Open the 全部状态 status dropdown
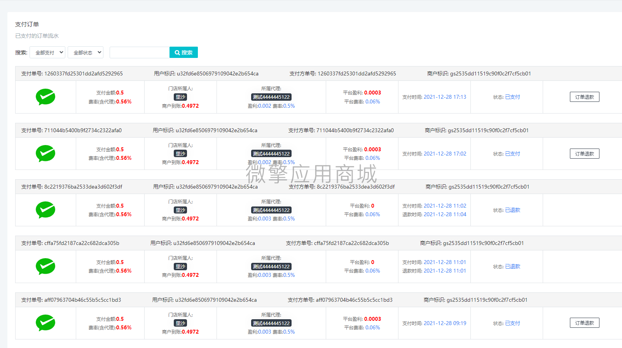 pyautogui.click(x=86, y=52)
